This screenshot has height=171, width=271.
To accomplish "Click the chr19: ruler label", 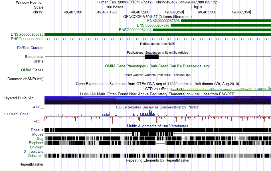I will (x=38, y=12).
